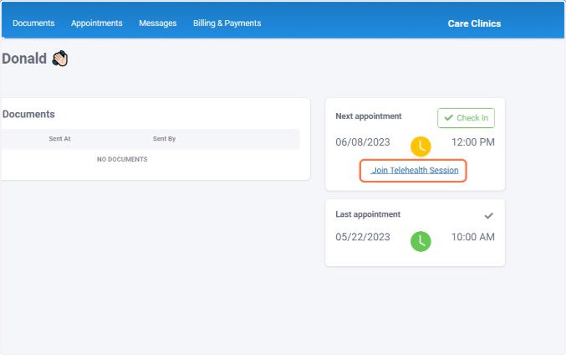This screenshot has width=566, height=355.
Task: Click the Last appointment heading
Action: tap(368, 214)
